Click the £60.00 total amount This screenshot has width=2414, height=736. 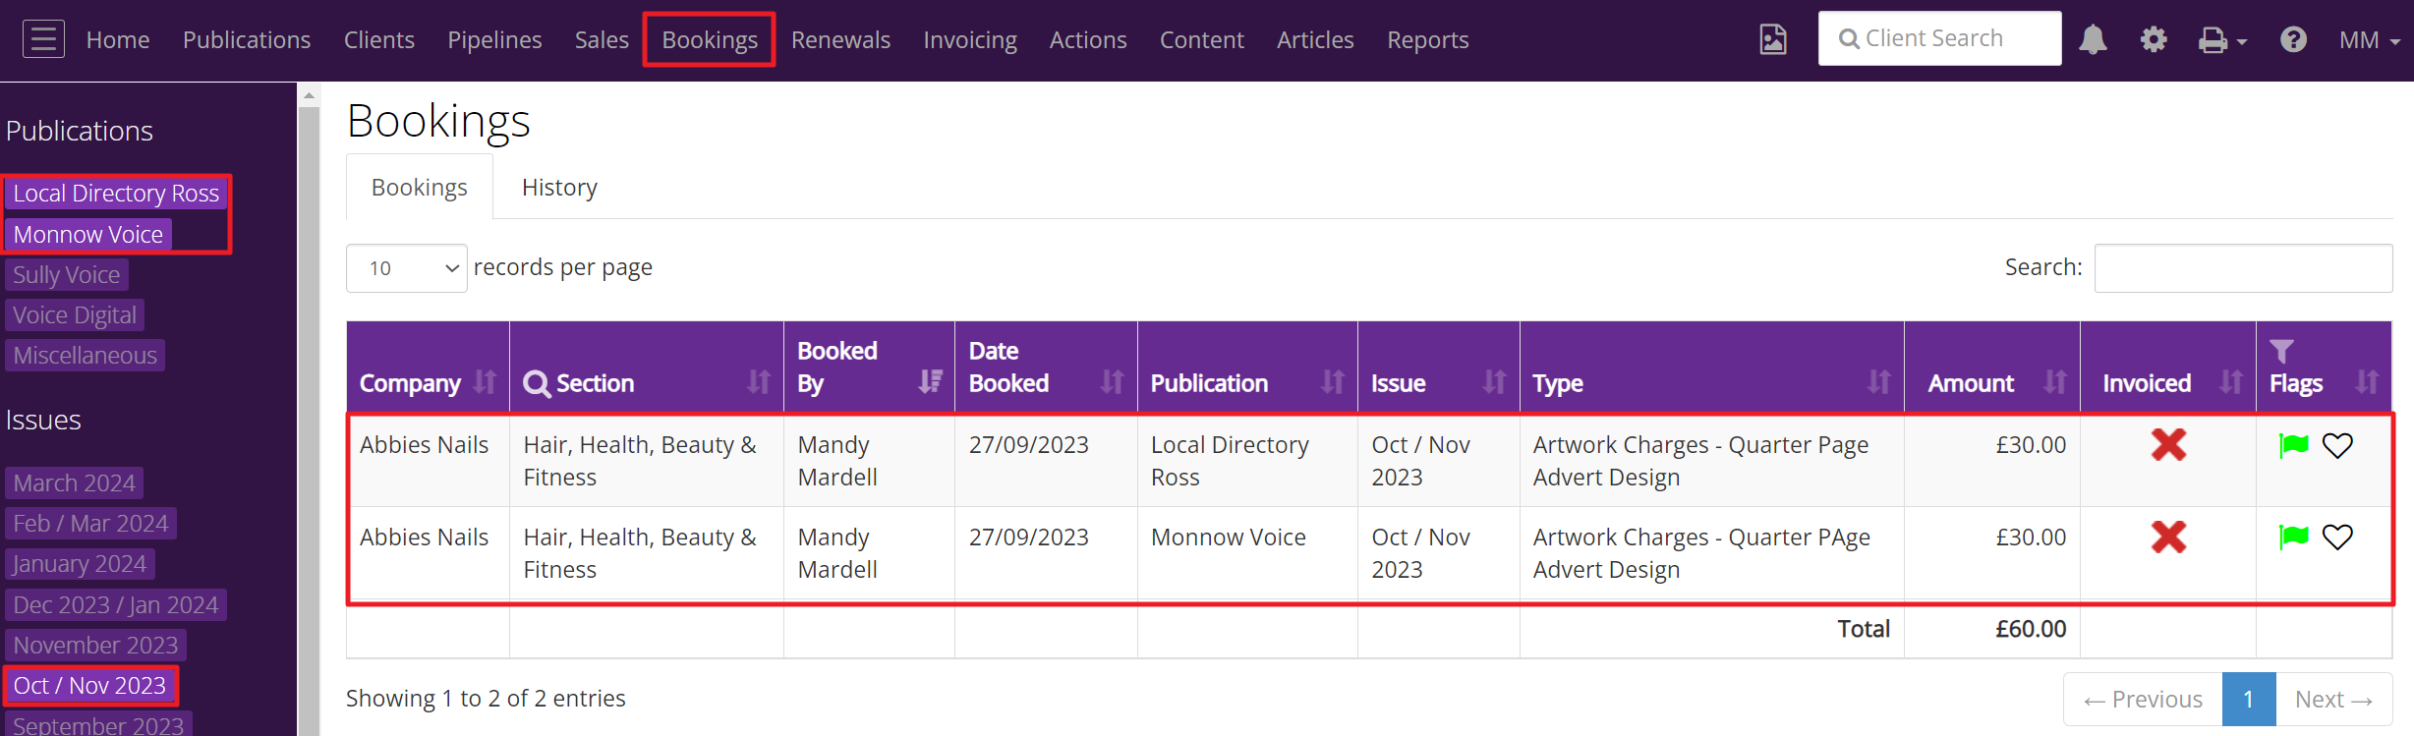[x=2030, y=629]
